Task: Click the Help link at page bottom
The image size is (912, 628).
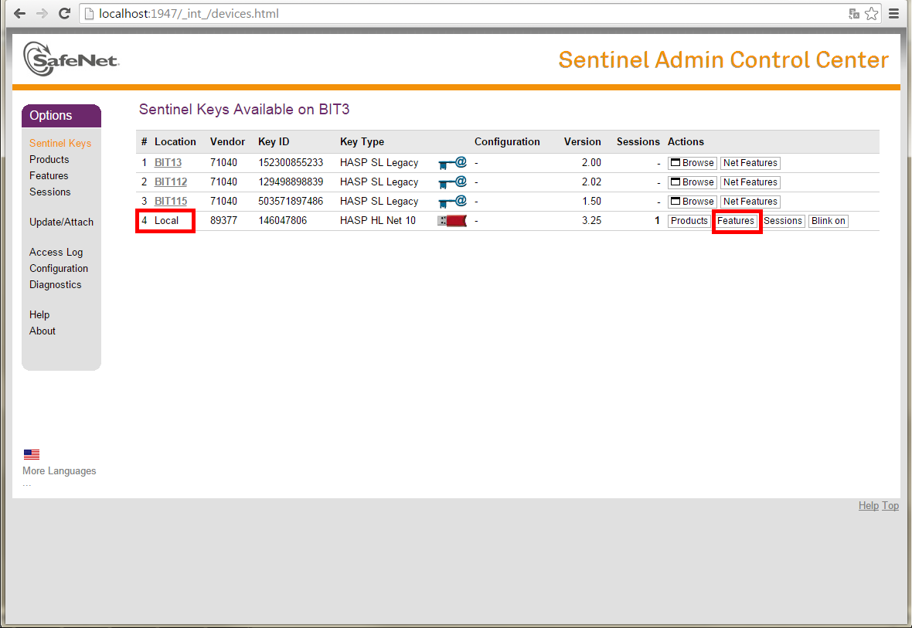Action: (869, 506)
